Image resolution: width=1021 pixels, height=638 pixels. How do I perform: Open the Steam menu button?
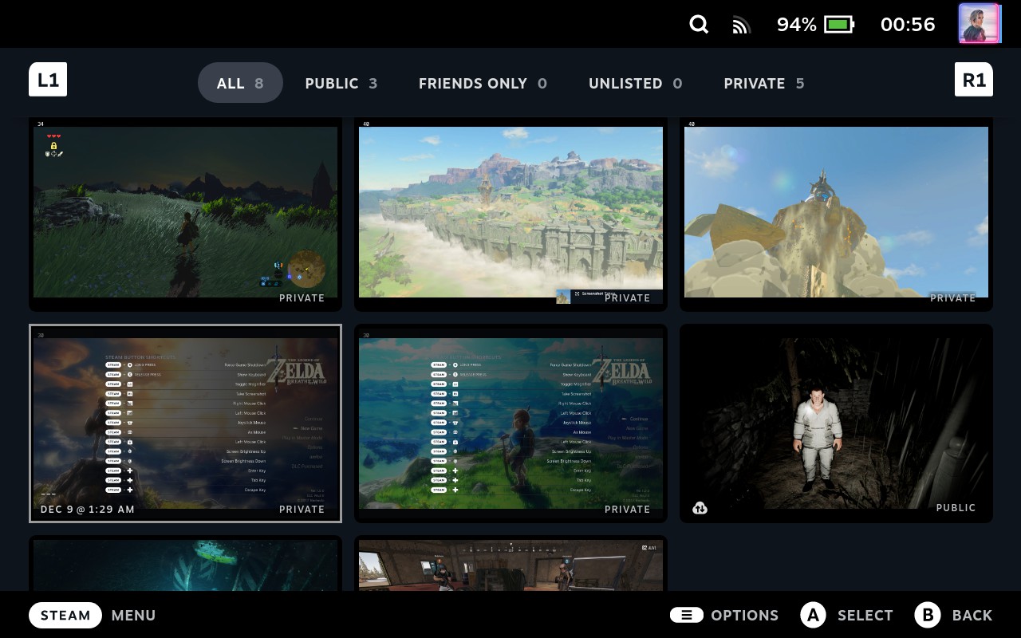[65, 615]
